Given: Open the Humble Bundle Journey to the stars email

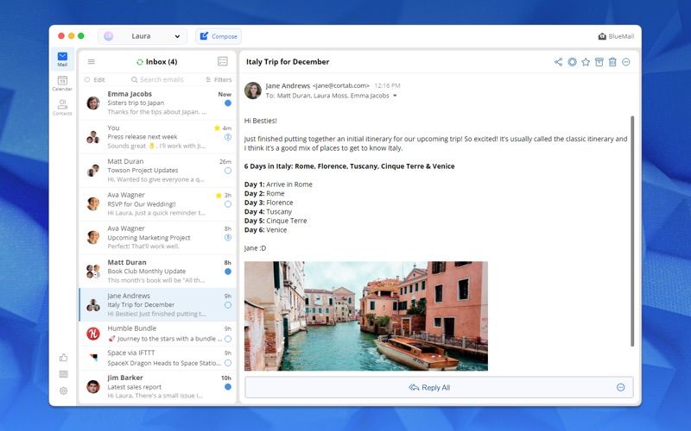Looking at the screenshot, I should coord(158,334).
